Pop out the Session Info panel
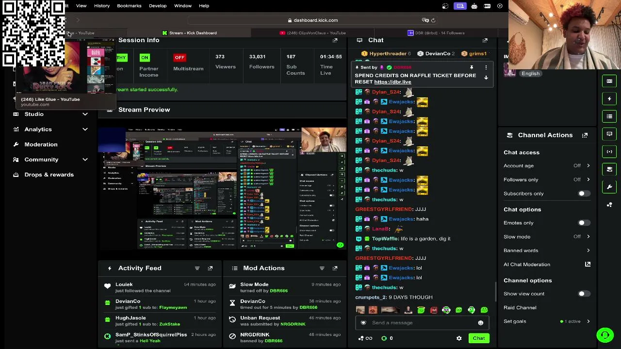621x349 pixels. 335,40
